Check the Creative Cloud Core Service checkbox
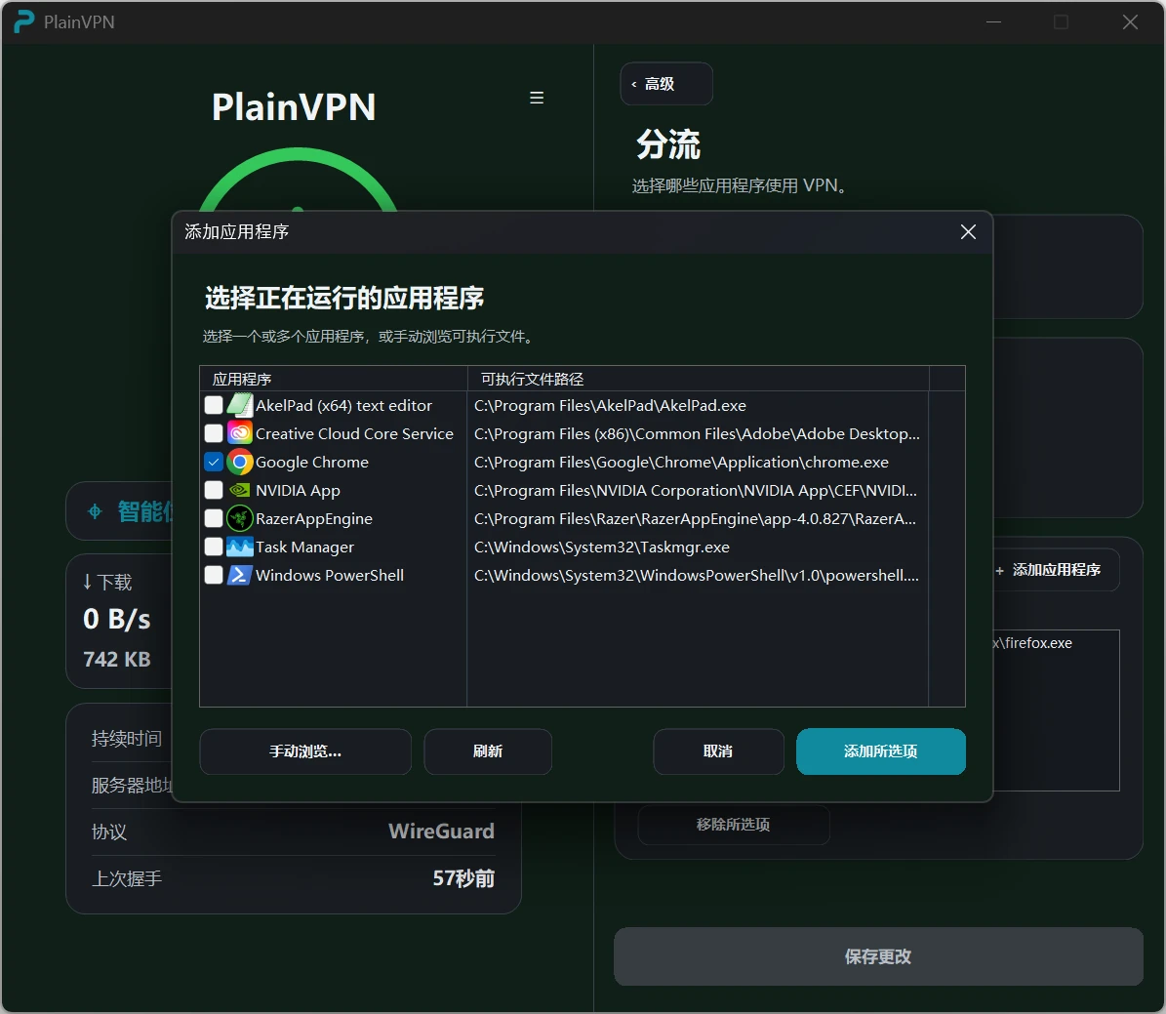This screenshot has height=1014, width=1166. click(214, 433)
